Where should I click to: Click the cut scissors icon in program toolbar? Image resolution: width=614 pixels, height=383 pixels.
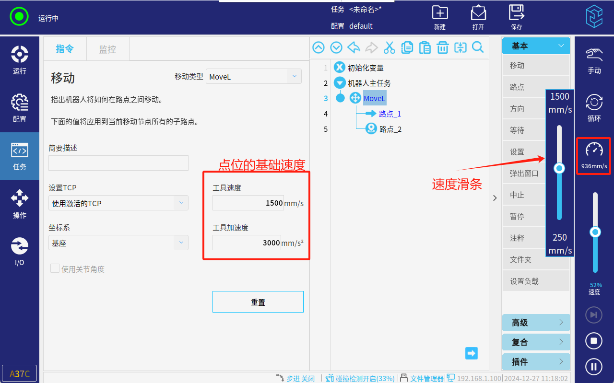(389, 47)
